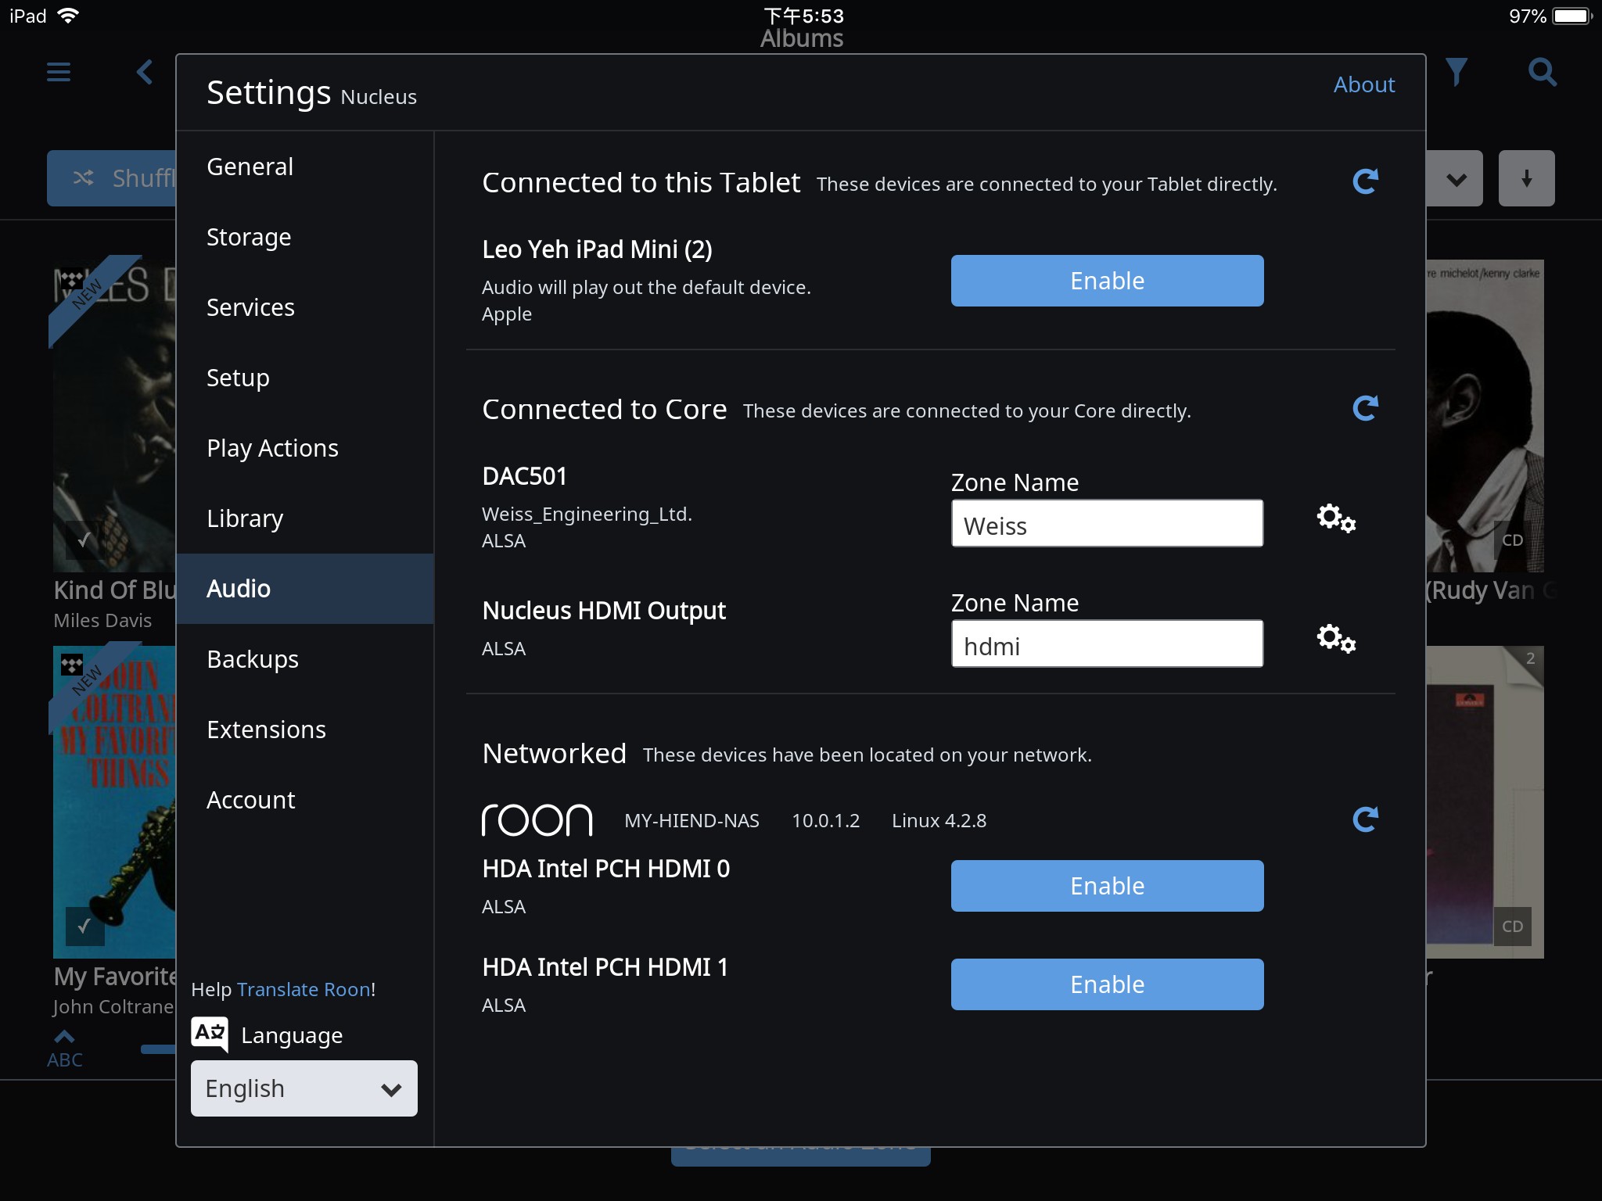Click the download arrow button behind settings
This screenshot has height=1201, width=1602.
point(1526,178)
